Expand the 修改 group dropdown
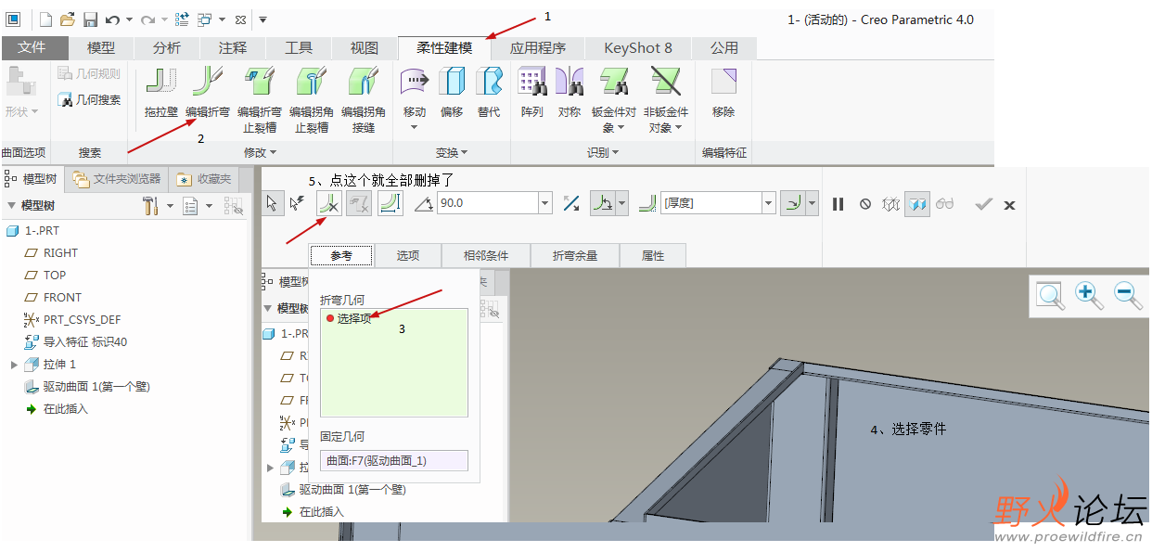1165x552 pixels. coord(260,152)
